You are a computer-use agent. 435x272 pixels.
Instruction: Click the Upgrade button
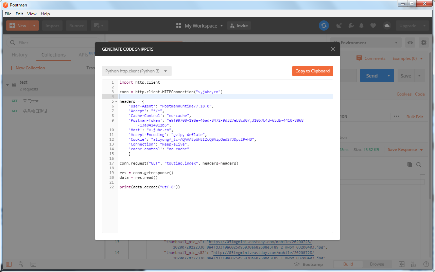tap(407, 26)
